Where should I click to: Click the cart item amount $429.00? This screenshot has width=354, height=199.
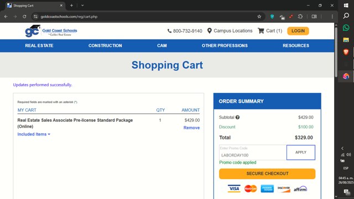click(x=192, y=121)
